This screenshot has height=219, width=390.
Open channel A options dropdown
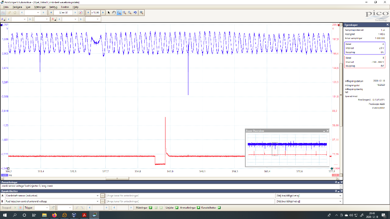pyautogui.click(x=3, y=19)
